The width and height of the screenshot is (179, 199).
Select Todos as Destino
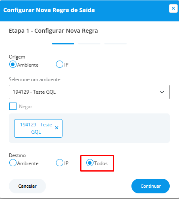(90, 163)
